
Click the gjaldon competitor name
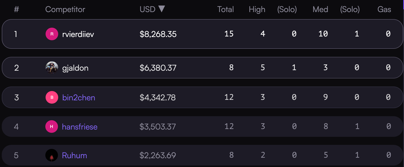(x=75, y=68)
